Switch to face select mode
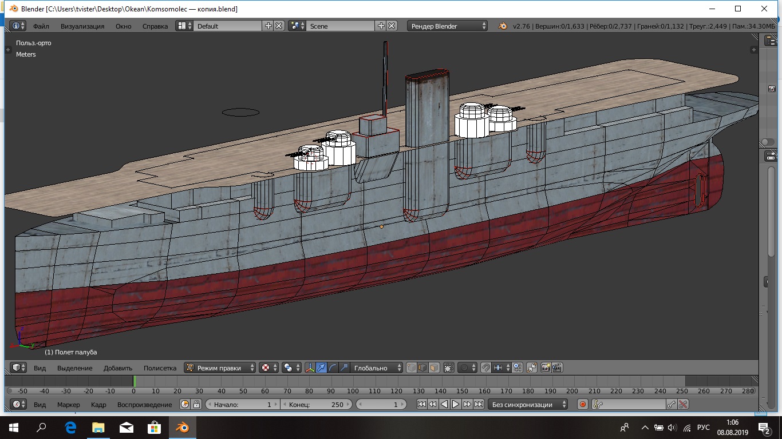Screen dimensions: 782x439 point(435,368)
